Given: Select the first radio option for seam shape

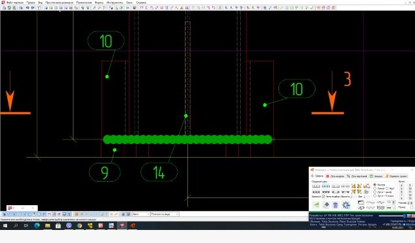Looking at the screenshot, I should click(x=375, y=185).
